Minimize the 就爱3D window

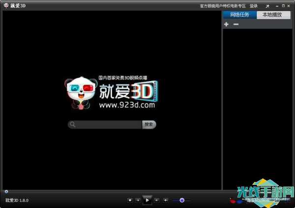tap(277, 6)
